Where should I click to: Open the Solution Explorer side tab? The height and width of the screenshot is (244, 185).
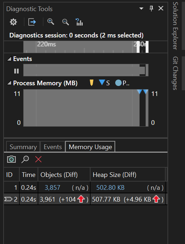point(175,26)
